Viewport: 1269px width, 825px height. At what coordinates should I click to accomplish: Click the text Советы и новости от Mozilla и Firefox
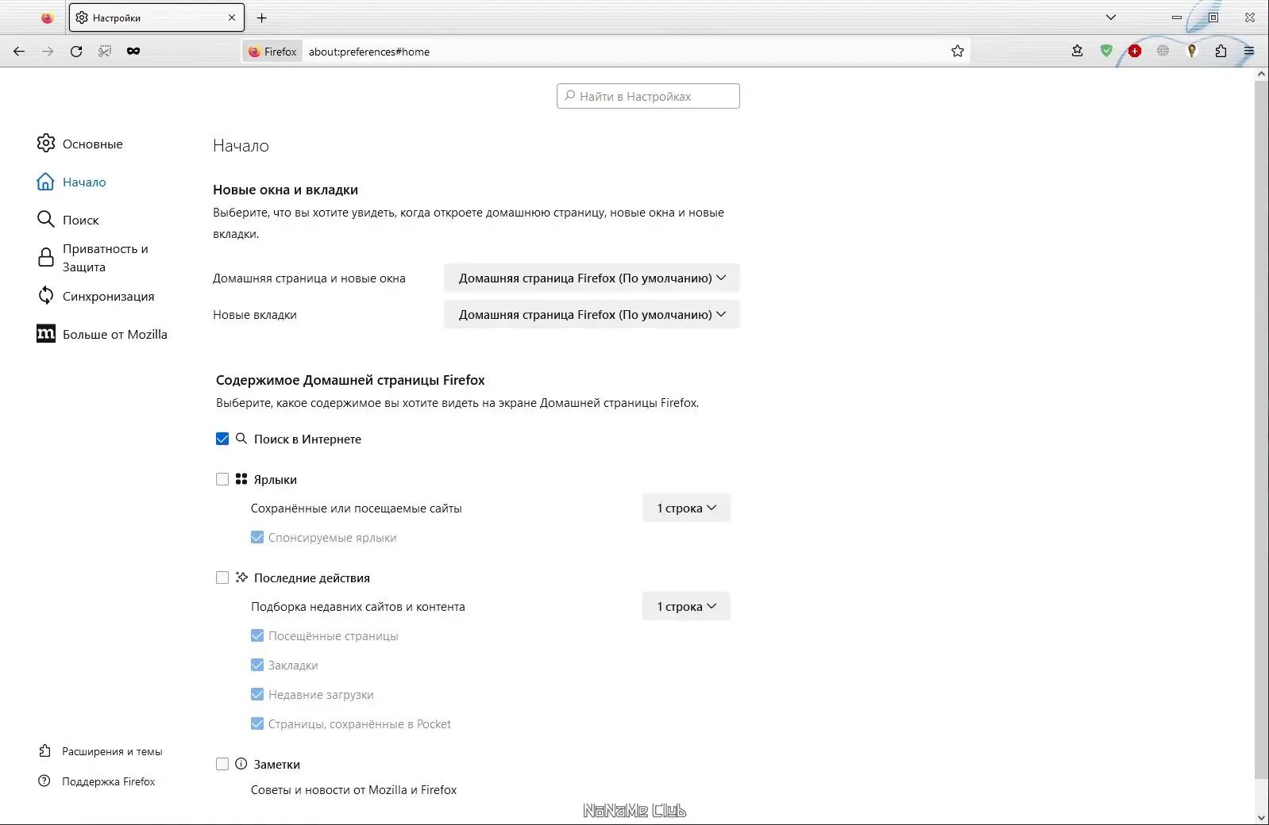(354, 790)
